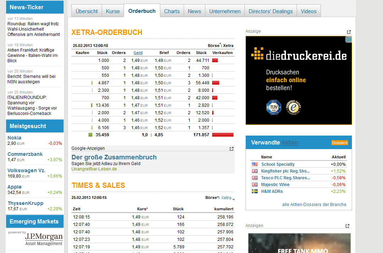
Task: Go to the Charts tab
Action: (172, 11)
